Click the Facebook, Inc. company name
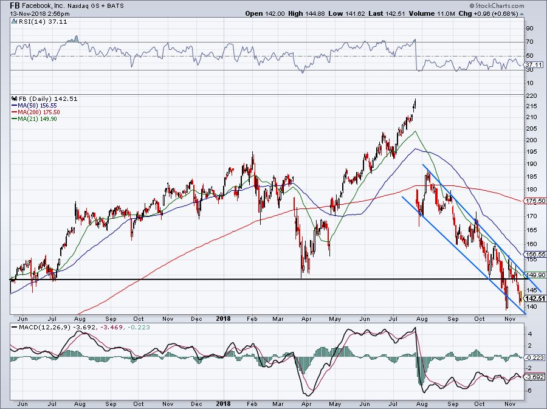This screenshot has width=547, height=409. pyautogui.click(x=44, y=5)
